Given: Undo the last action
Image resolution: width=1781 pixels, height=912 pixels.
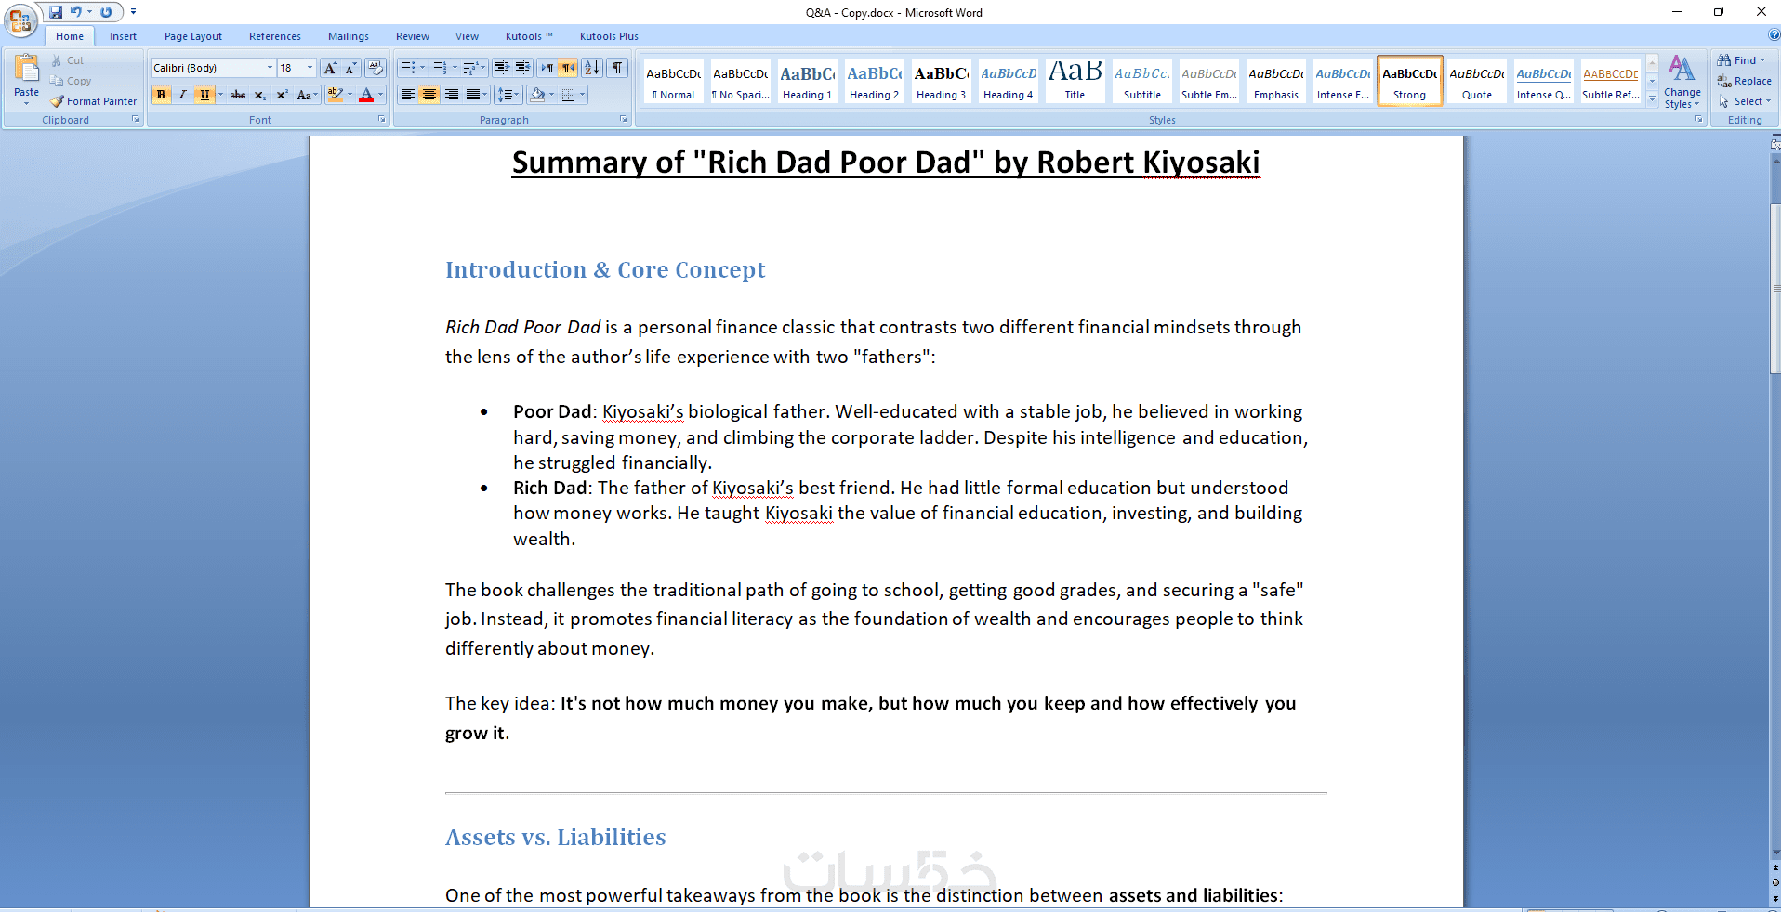Looking at the screenshot, I should (x=76, y=12).
